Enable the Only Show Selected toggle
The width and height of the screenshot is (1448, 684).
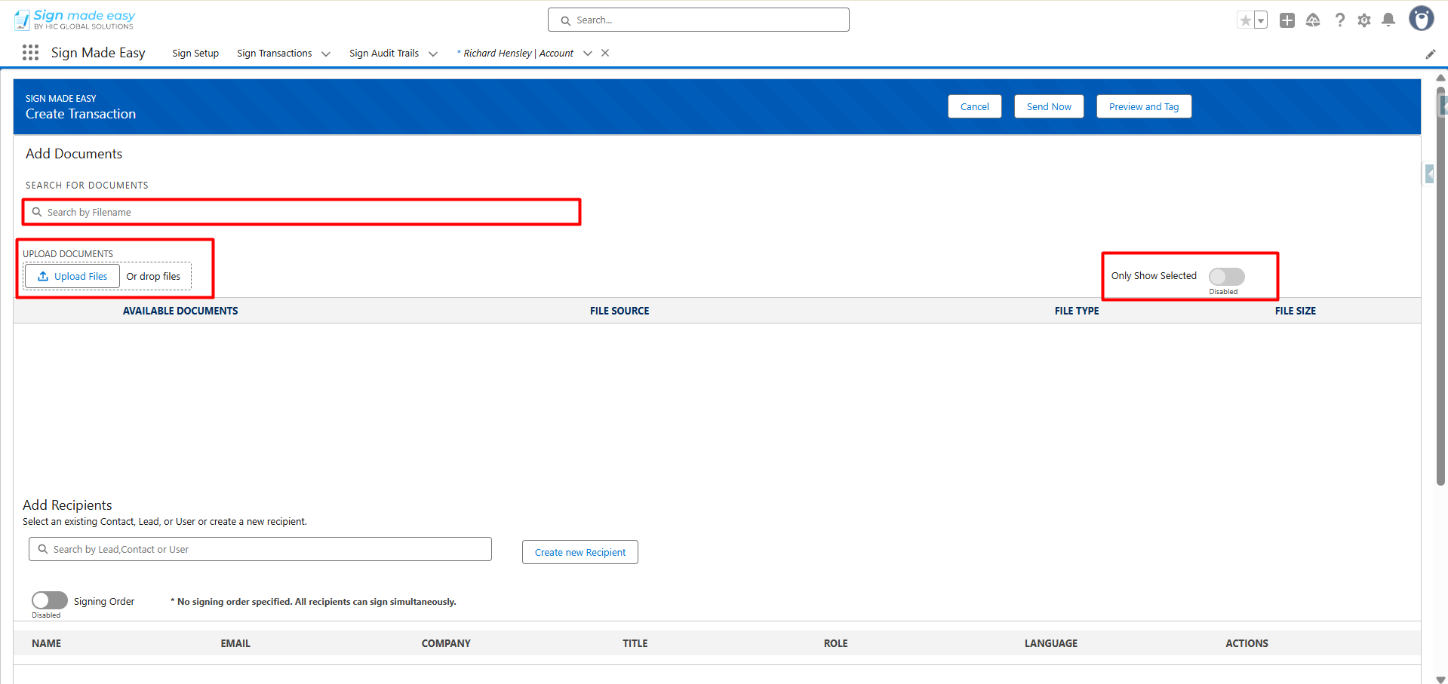click(1226, 277)
